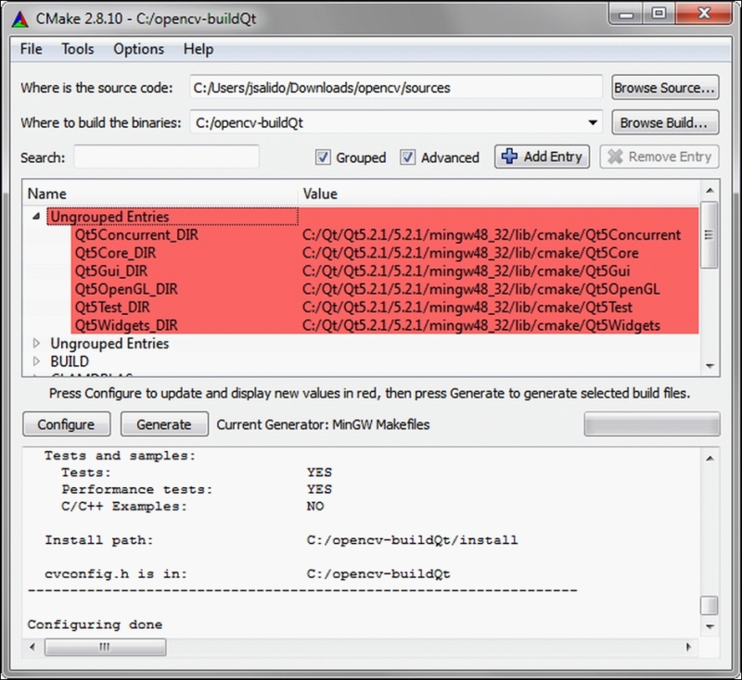The image size is (742, 680).
Task: Click the Generate button
Action: point(164,424)
